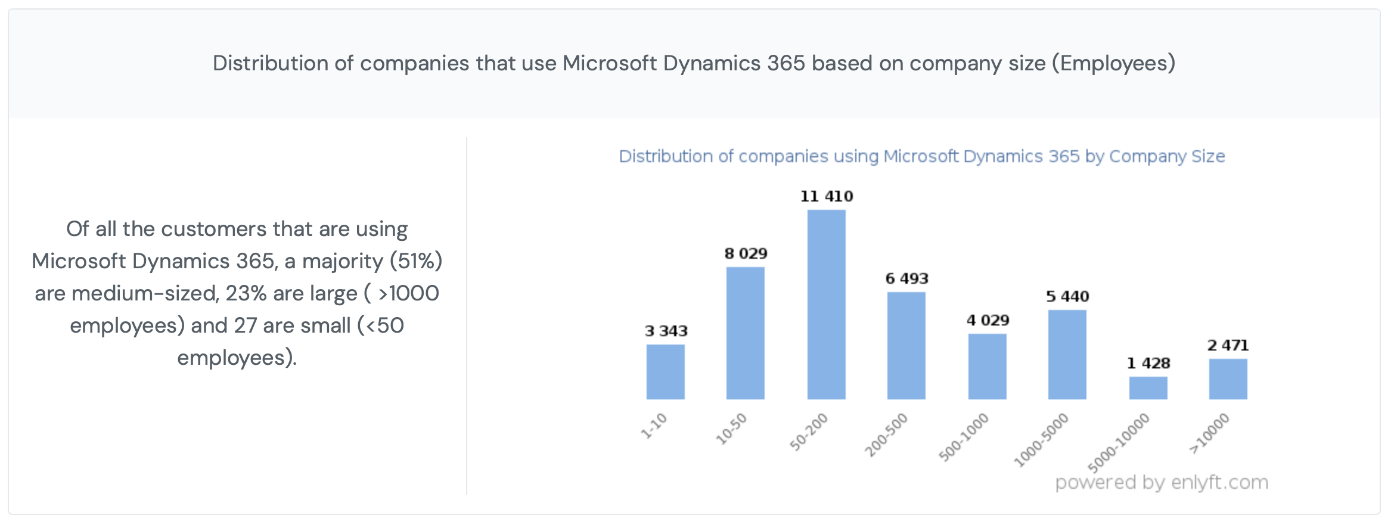Click the >10000 axis label
The image size is (1391, 521).
click(x=1209, y=433)
